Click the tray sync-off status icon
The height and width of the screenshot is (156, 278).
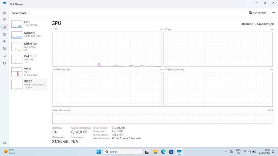231,152
